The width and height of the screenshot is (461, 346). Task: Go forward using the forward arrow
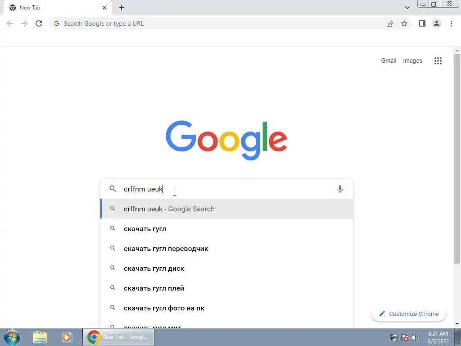click(x=24, y=23)
